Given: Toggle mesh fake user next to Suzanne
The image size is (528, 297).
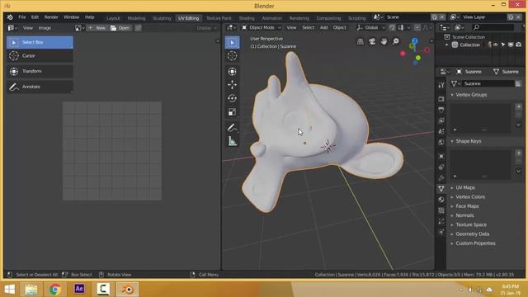Looking at the screenshot, I should click(518, 83).
